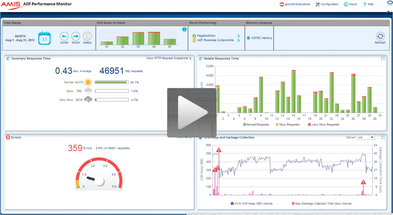Click the Details Response Time panel icon
Screen dimensions: 393x215
pyautogui.click(x=200, y=58)
